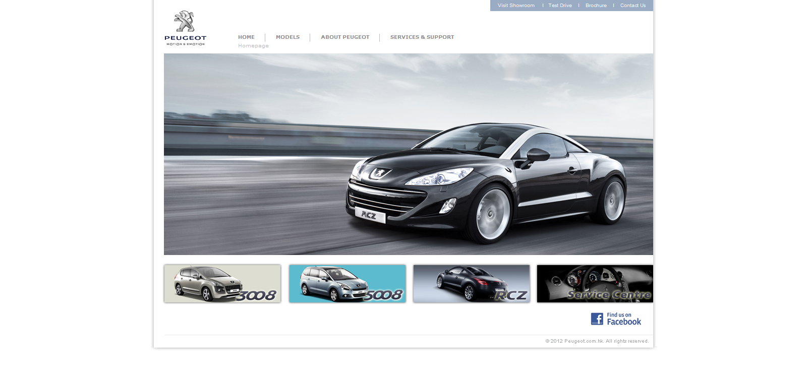Open the Brochure link
This screenshot has height=380, width=807.
pos(596,6)
